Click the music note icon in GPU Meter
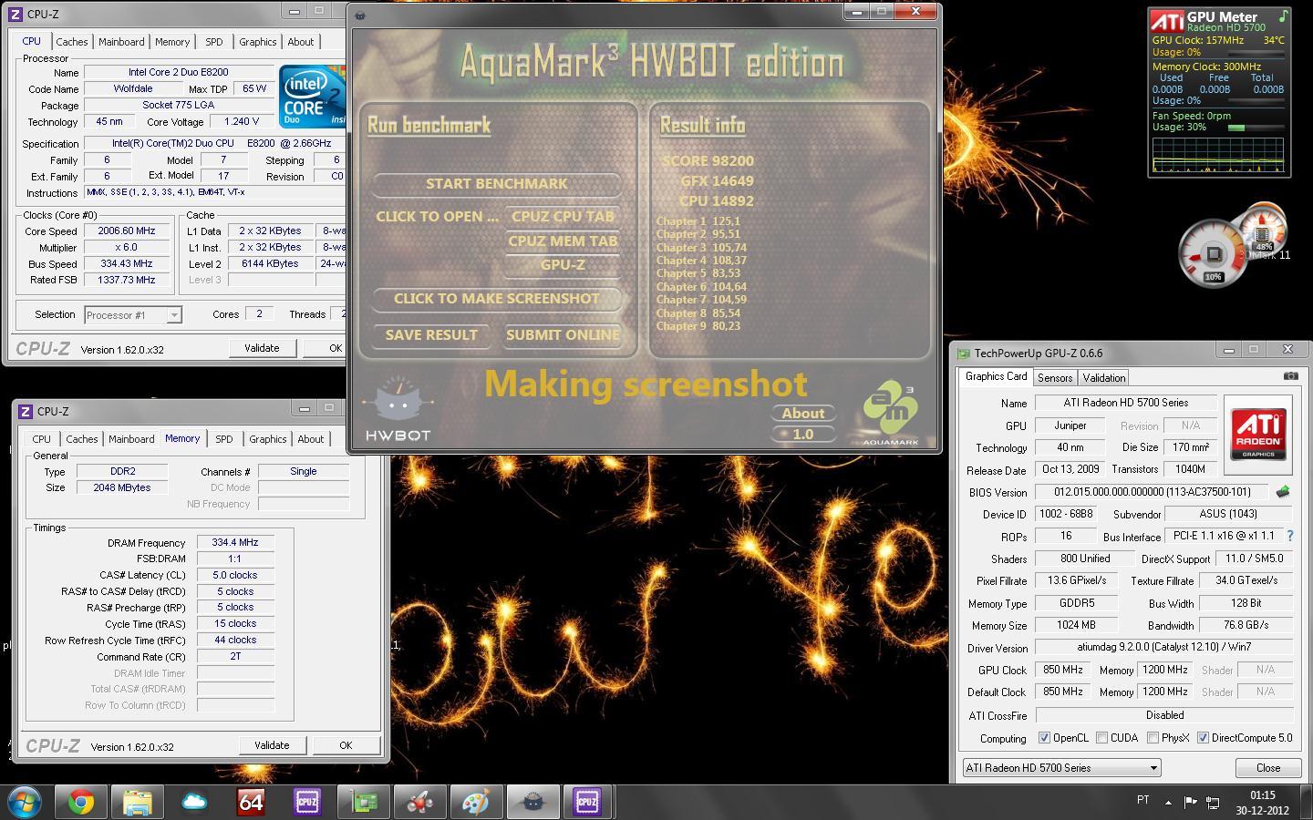The width and height of the screenshot is (1313, 820). 1283,15
